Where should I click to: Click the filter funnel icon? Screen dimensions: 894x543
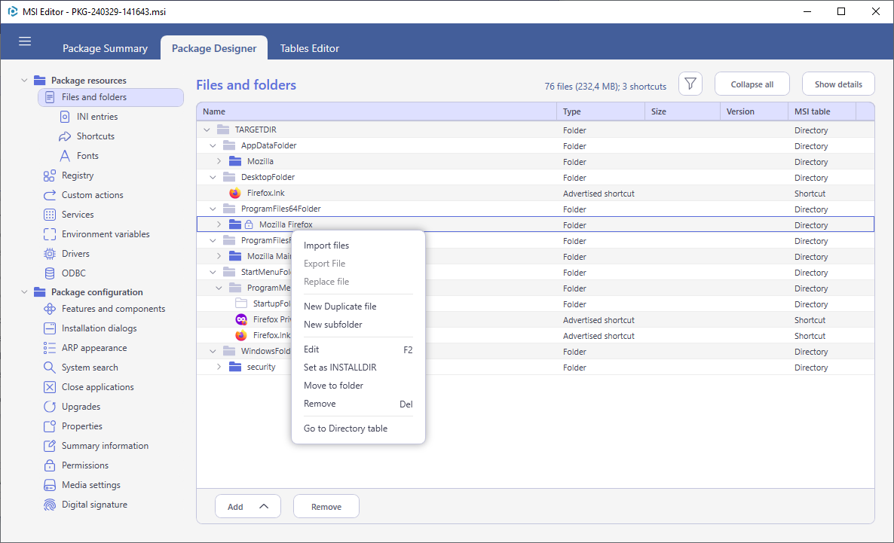click(x=690, y=84)
